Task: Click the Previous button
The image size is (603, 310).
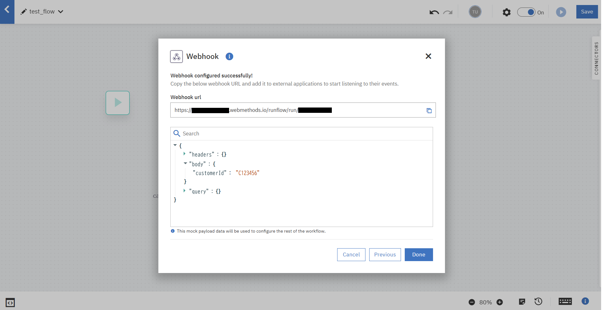Action: (x=385, y=255)
